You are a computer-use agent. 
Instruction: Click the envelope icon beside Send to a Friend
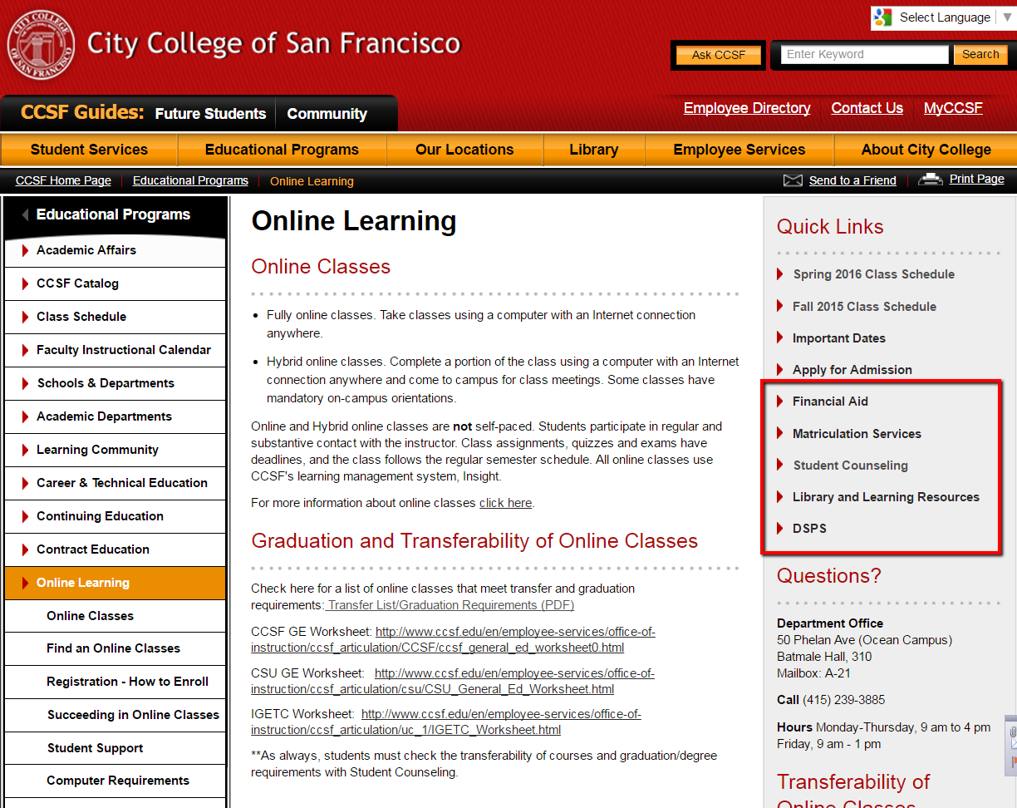793,180
